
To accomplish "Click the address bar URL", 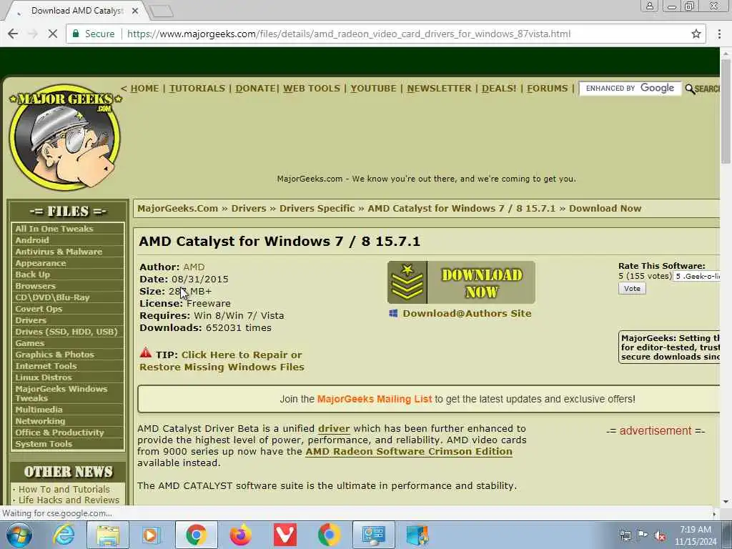I will coord(349,34).
